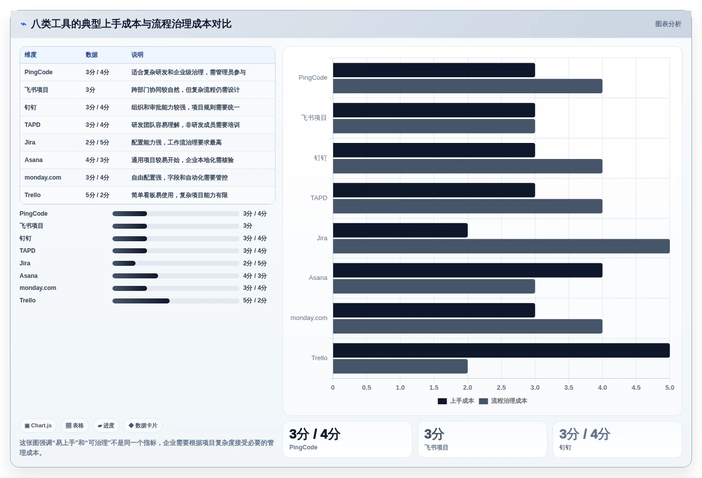Click description 适合复杂研发和企业级治理，需管理员参与
The height and width of the screenshot is (478, 702).
tap(189, 72)
